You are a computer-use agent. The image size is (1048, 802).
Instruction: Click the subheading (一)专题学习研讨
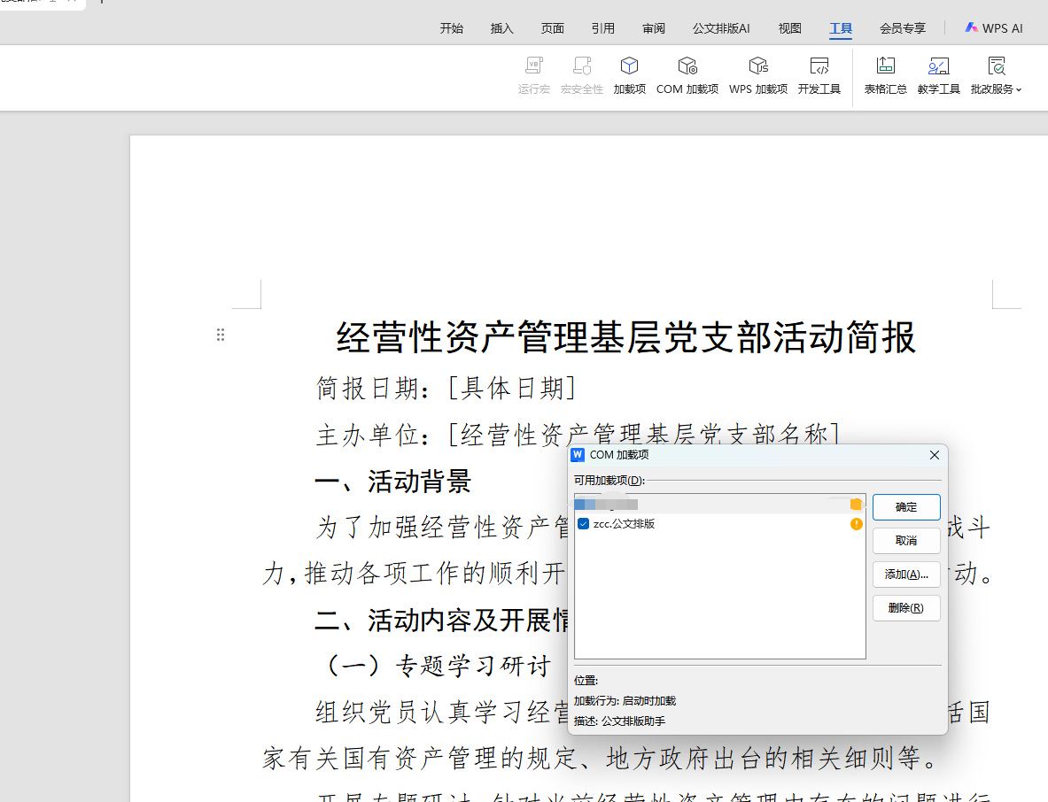438,666
